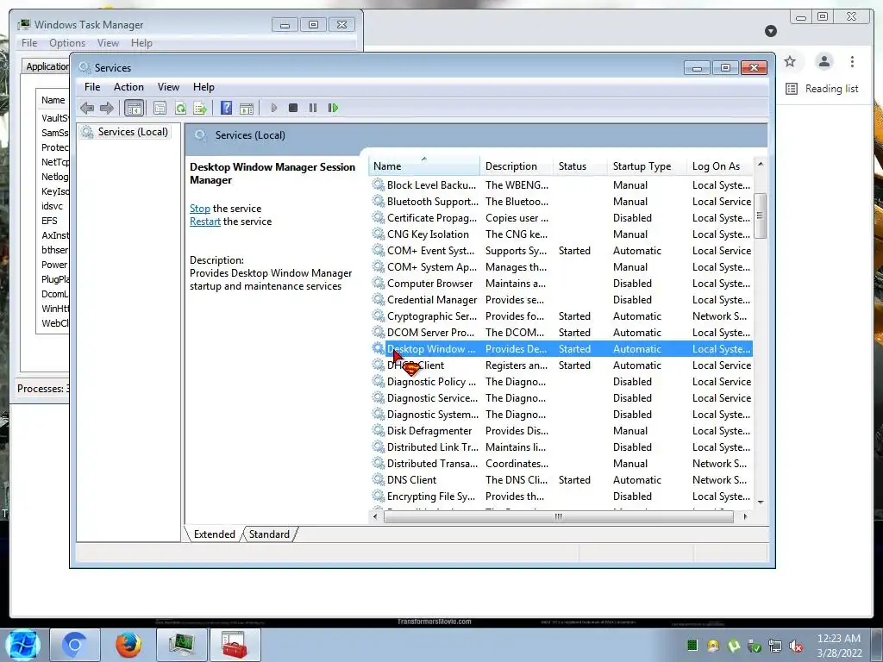Sort by the Log On As column header
883x662 pixels.
point(720,166)
